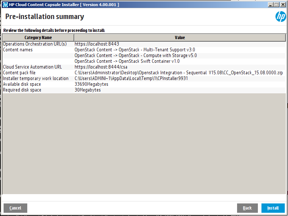Select the Required disk space row

(x=22, y=90)
